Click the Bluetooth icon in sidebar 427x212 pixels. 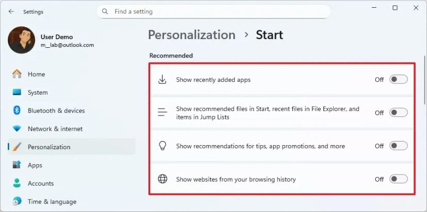(x=17, y=111)
